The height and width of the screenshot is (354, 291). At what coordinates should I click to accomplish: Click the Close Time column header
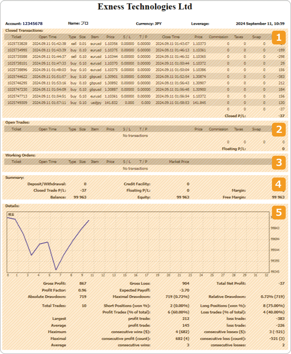pyautogui.click(x=171, y=37)
